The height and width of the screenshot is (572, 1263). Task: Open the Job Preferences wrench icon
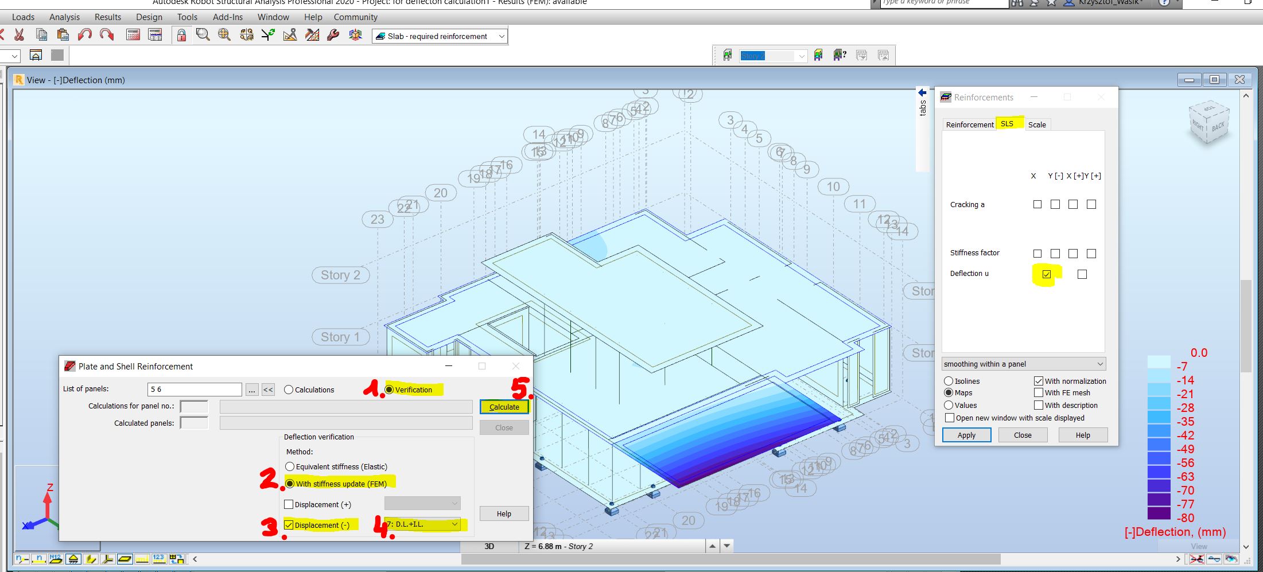[332, 34]
